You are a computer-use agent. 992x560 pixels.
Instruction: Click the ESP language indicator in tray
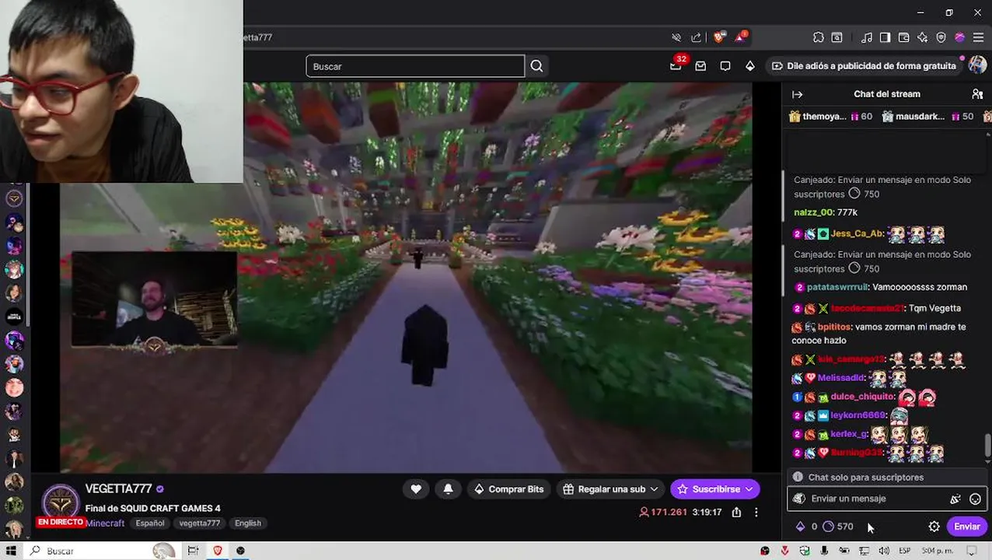904,551
